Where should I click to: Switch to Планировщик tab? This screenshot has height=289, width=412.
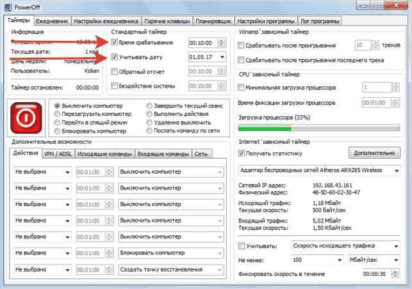click(213, 21)
